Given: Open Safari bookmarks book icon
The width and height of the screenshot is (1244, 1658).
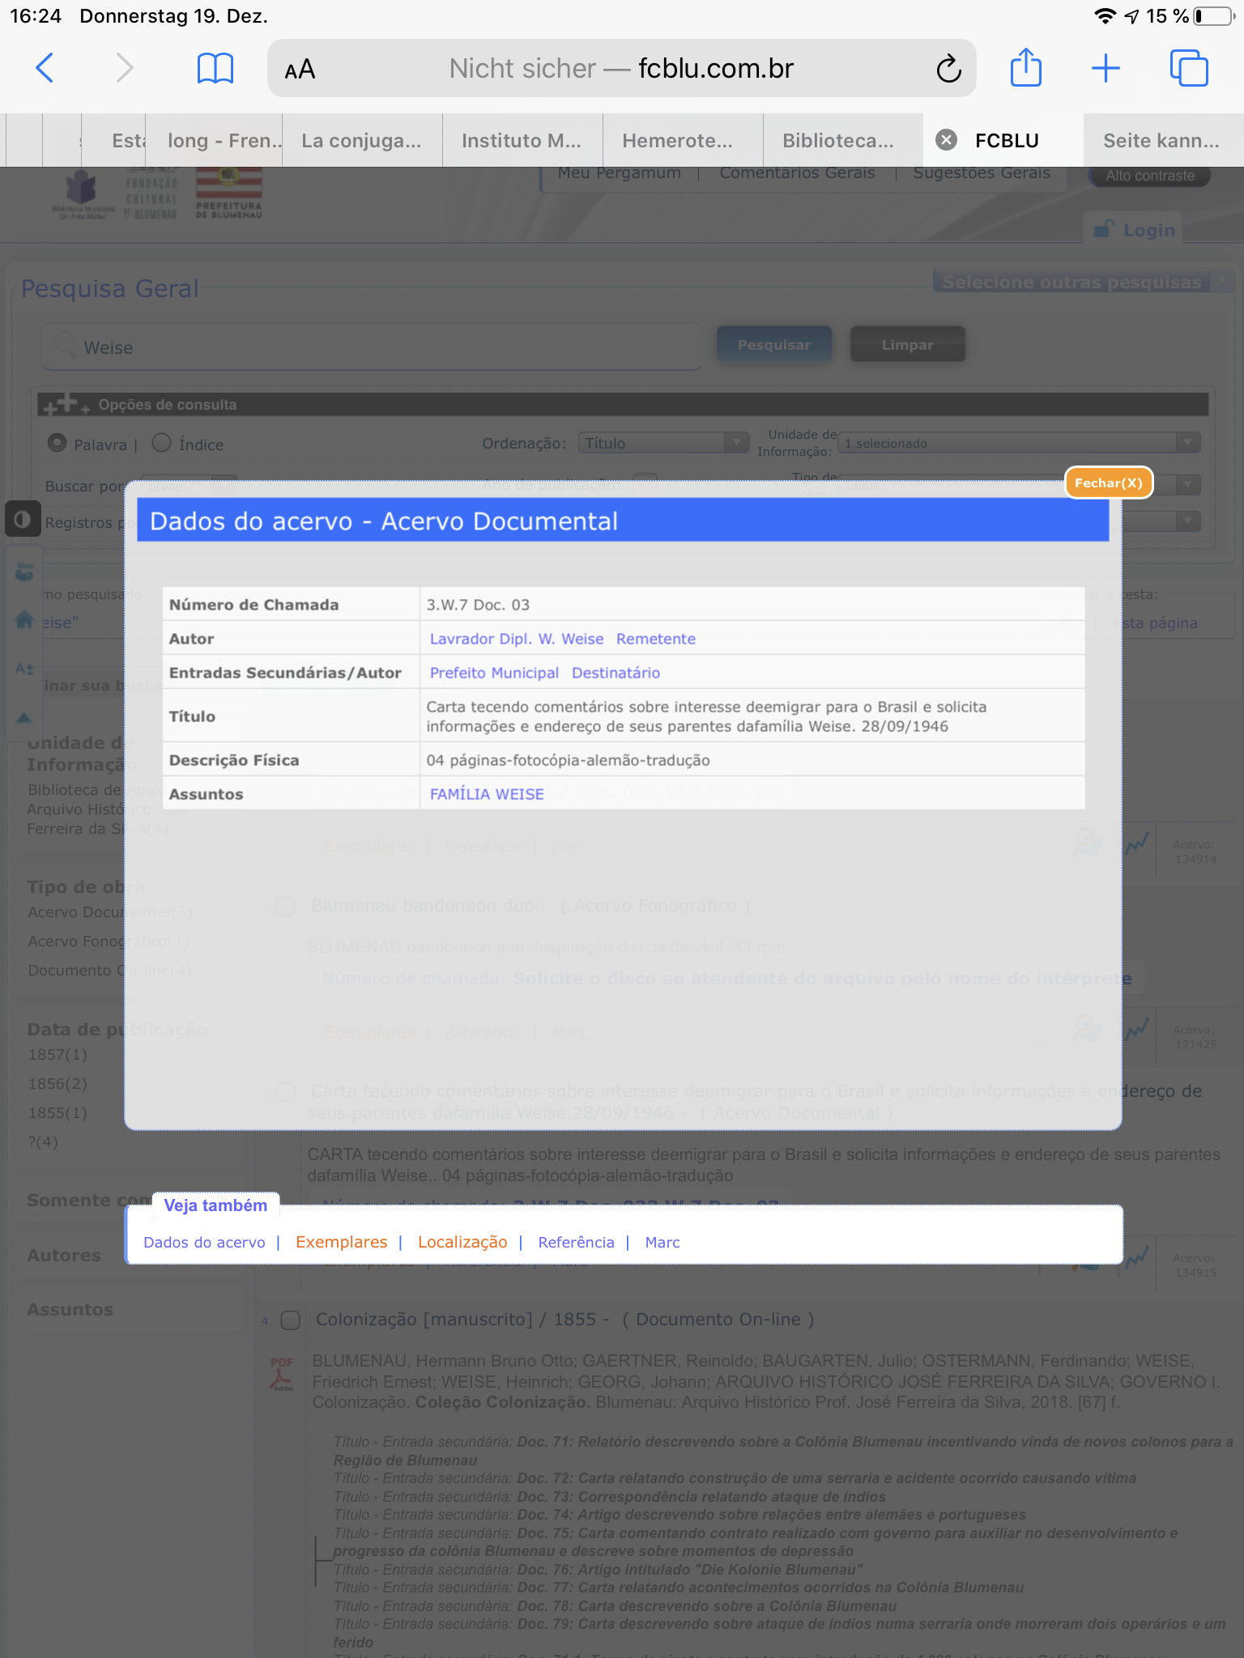Looking at the screenshot, I should (215, 68).
